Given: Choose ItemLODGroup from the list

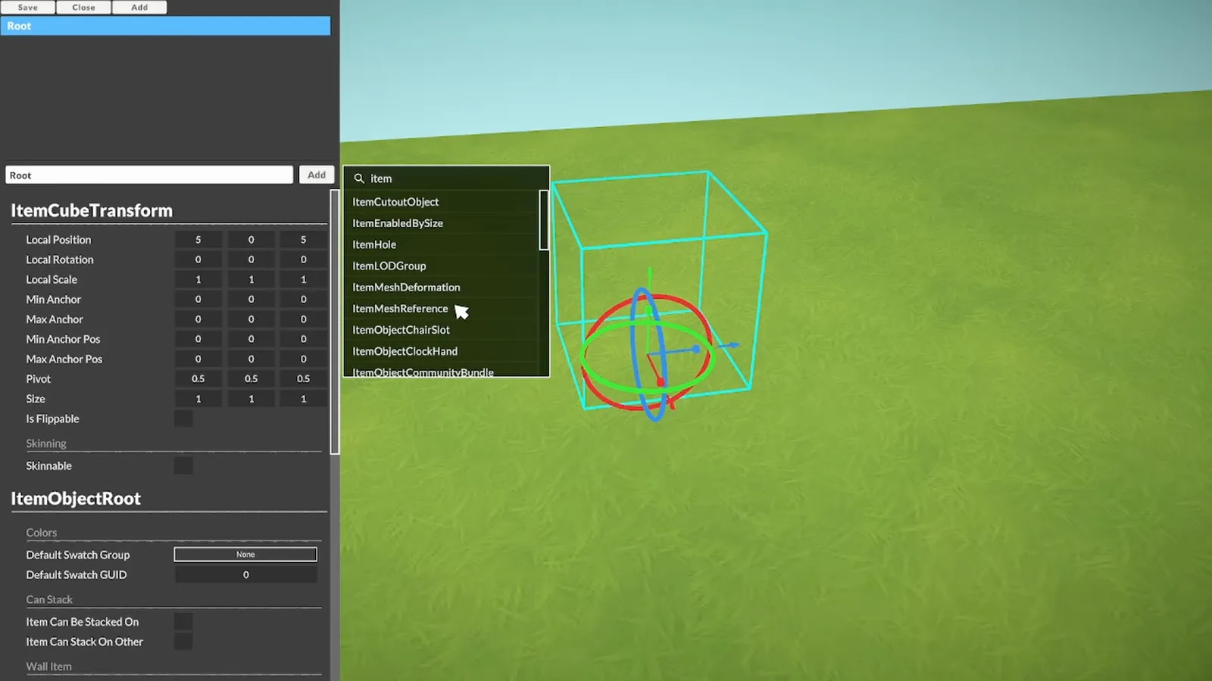Looking at the screenshot, I should pos(389,266).
